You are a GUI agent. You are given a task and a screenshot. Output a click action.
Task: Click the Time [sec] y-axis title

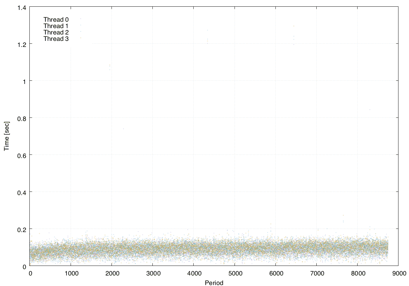pyautogui.click(x=6, y=136)
